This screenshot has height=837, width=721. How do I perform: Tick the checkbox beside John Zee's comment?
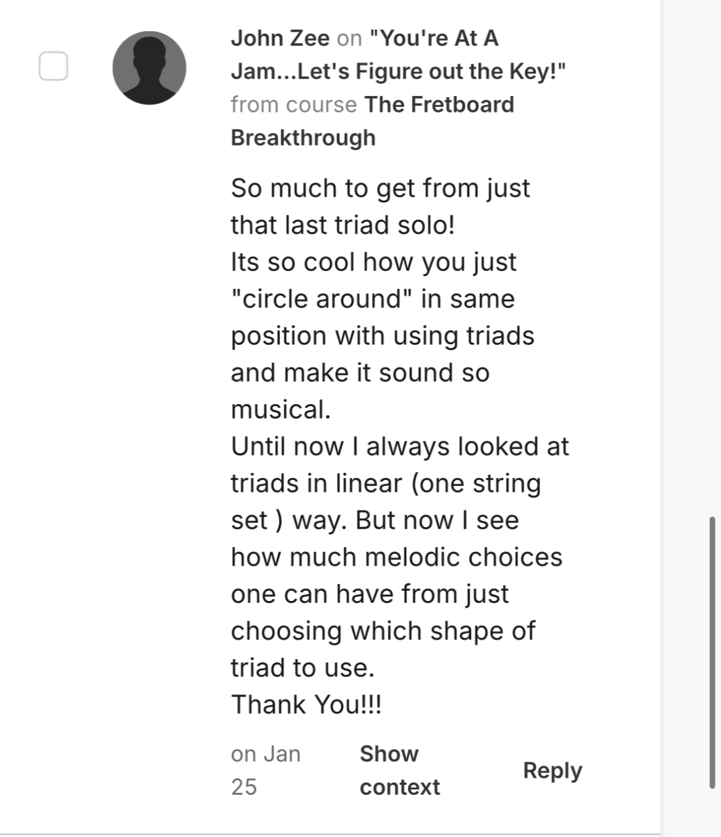pos(53,66)
